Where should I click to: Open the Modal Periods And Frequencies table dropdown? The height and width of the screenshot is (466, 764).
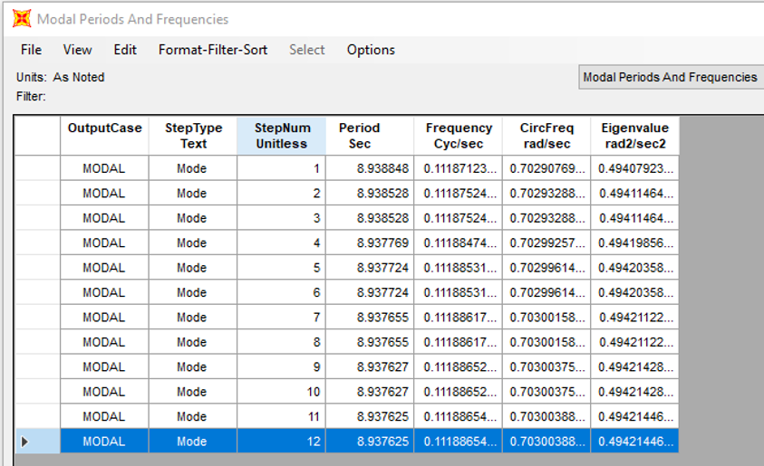(x=671, y=77)
